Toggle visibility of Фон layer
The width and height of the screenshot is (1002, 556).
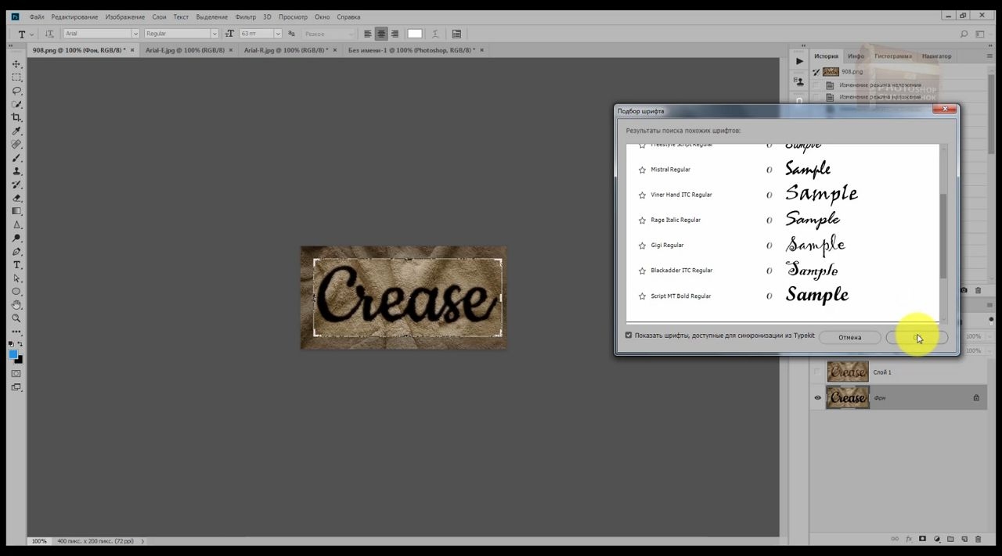click(817, 397)
